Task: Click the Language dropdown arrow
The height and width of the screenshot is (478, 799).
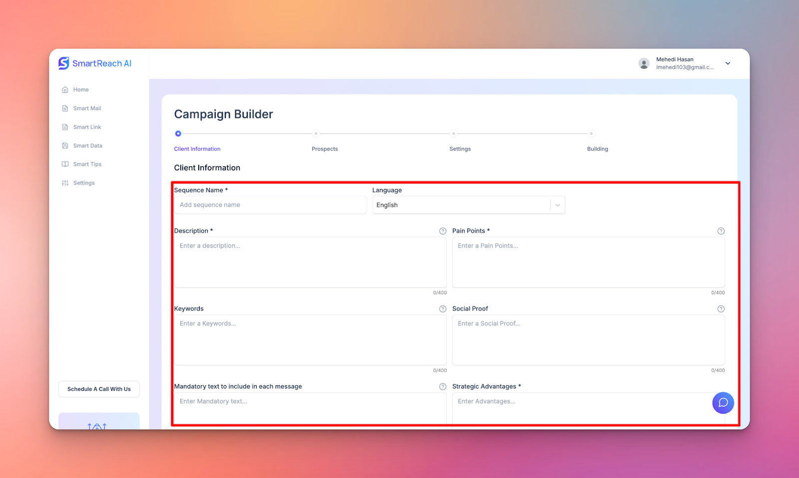Action: pyautogui.click(x=558, y=205)
